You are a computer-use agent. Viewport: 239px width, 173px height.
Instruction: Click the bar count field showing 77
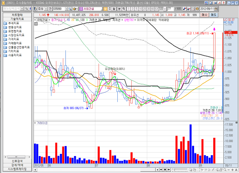(171, 9)
